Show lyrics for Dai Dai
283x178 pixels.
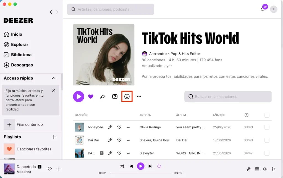[110, 140]
